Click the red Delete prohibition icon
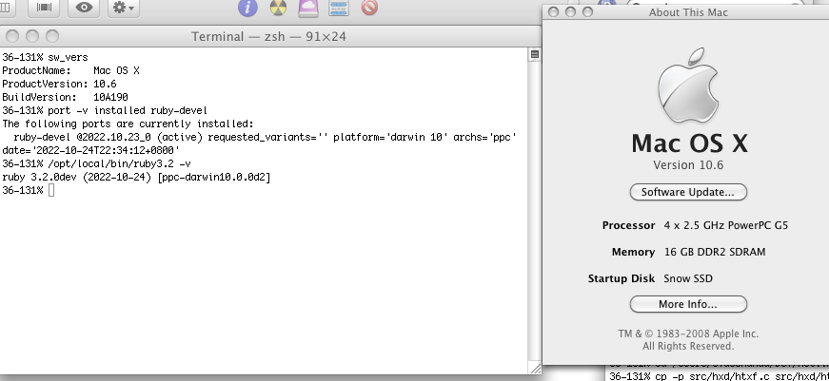Screen dimensions: 829x381 369,7
